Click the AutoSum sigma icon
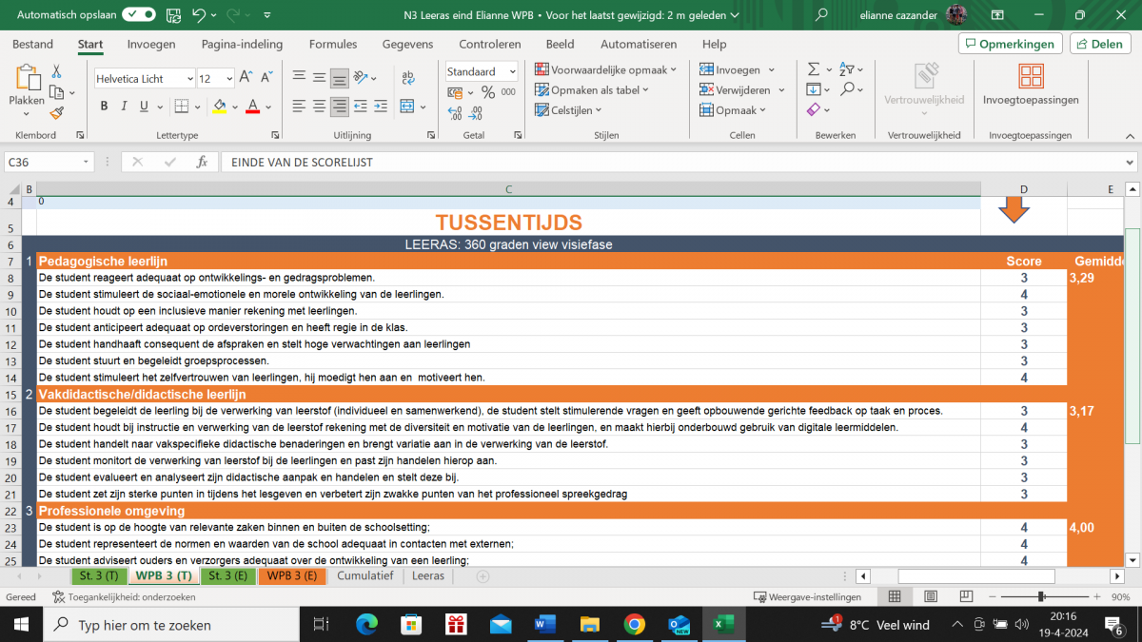Image resolution: width=1142 pixels, height=642 pixels. tap(814, 69)
